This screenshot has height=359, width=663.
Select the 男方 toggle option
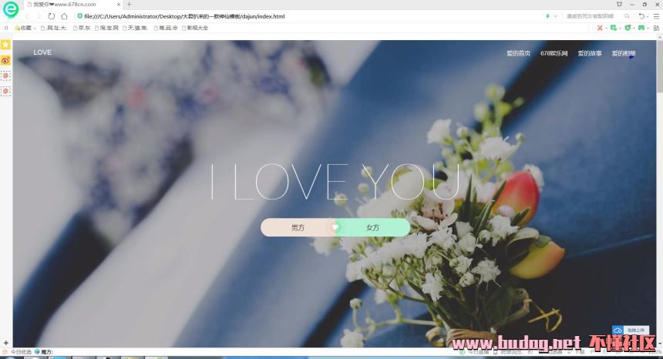pos(298,227)
